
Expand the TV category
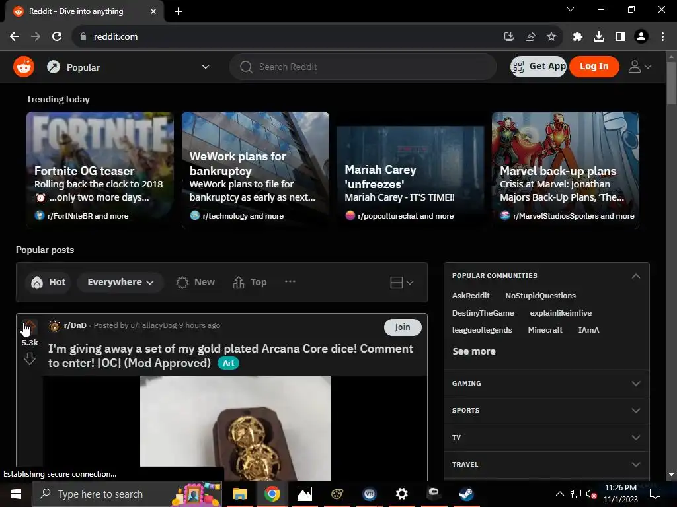point(547,438)
